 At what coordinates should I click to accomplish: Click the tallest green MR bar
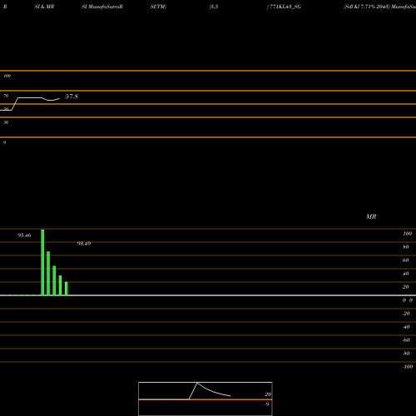point(42,262)
